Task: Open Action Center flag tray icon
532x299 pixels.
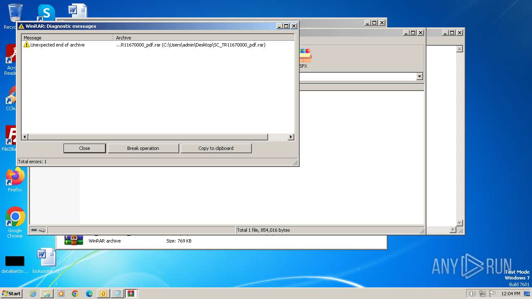Action: pos(493,294)
